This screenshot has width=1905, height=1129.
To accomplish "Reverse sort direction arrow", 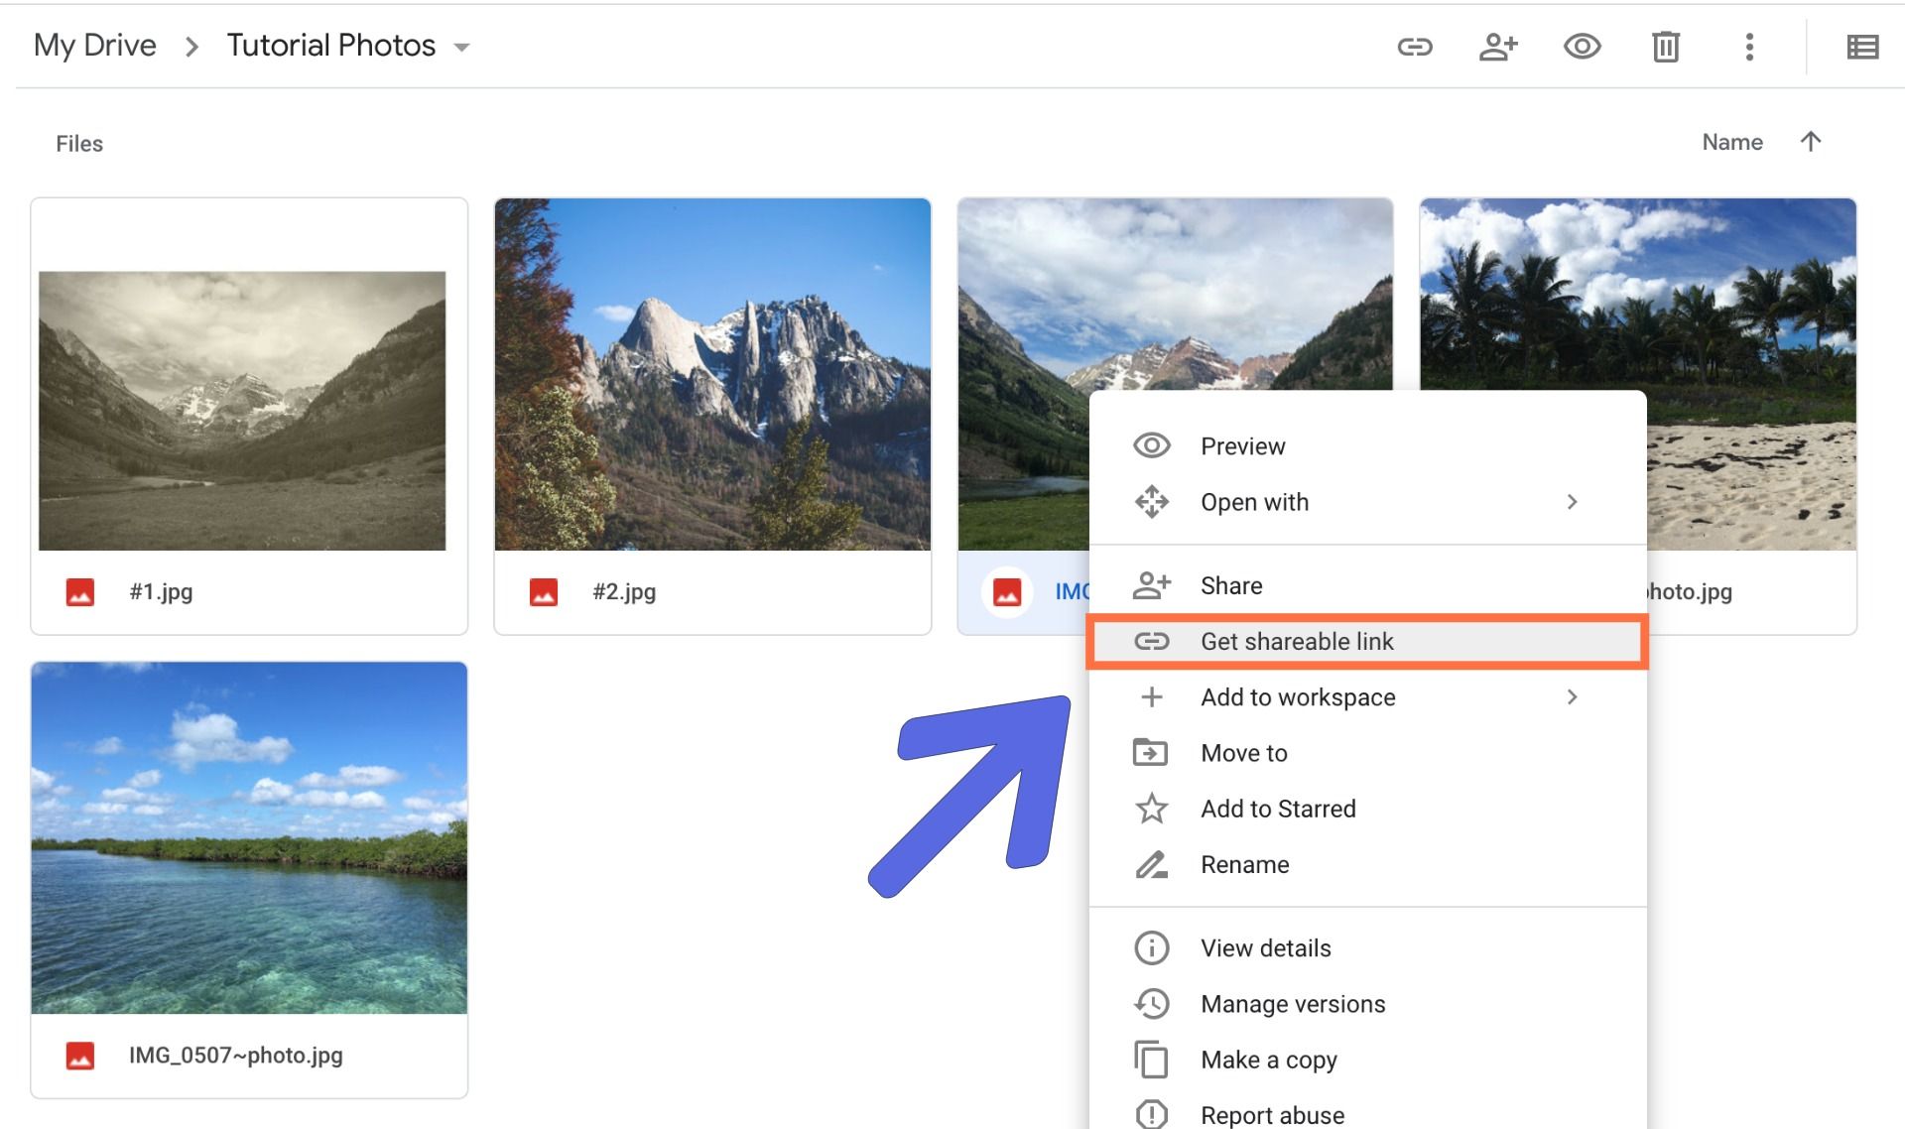I will pos(1811,142).
